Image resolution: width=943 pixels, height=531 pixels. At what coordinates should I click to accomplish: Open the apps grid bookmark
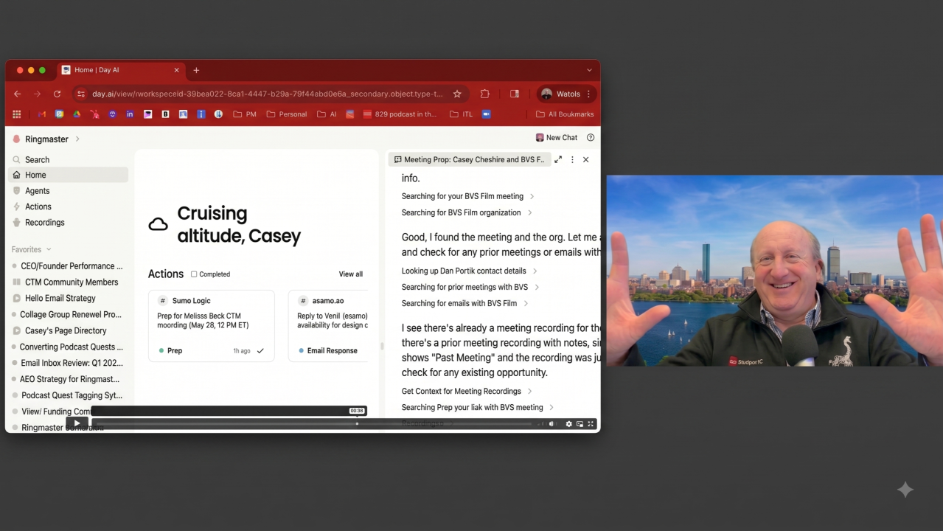coord(17,114)
